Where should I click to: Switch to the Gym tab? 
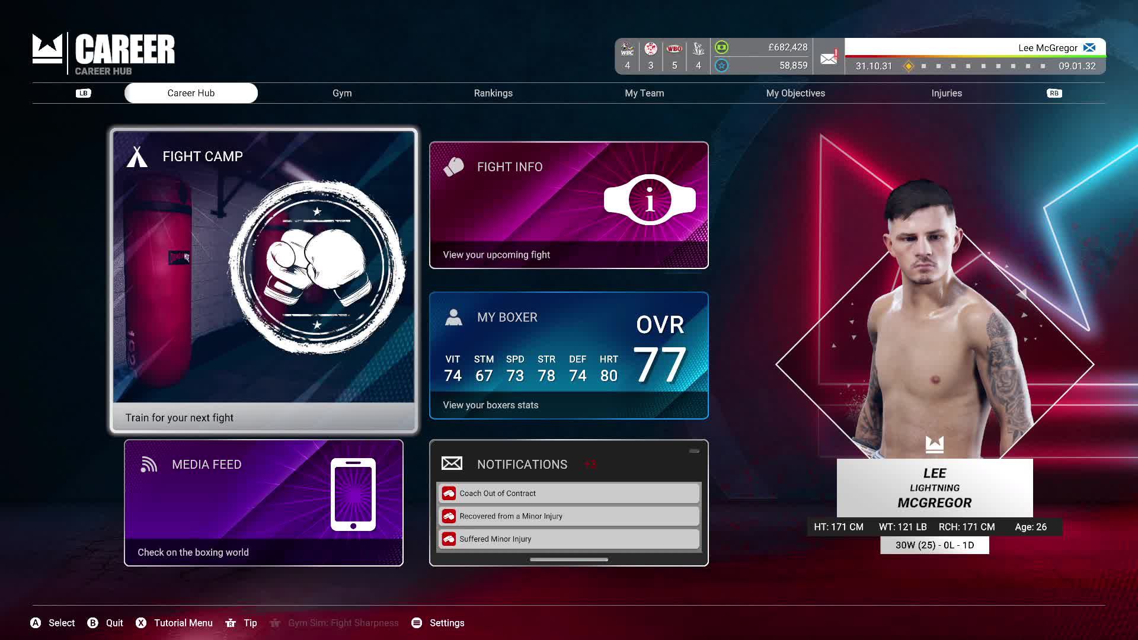342,93
